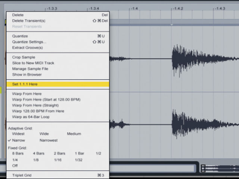Set fixed grid to 1/2
This screenshot has height=179, width=239.
pyautogui.click(x=99, y=153)
